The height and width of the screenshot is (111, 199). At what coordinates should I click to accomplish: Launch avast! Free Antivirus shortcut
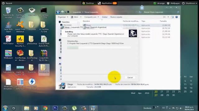[x=20, y=27]
